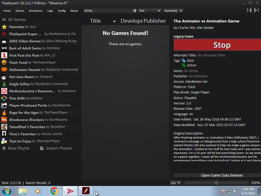Open the taskbar volume control

(x=235, y=191)
